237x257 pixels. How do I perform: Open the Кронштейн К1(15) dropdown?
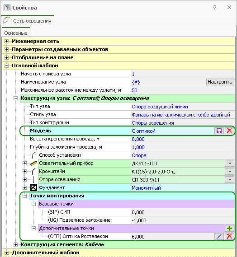pyautogui.click(x=230, y=172)
